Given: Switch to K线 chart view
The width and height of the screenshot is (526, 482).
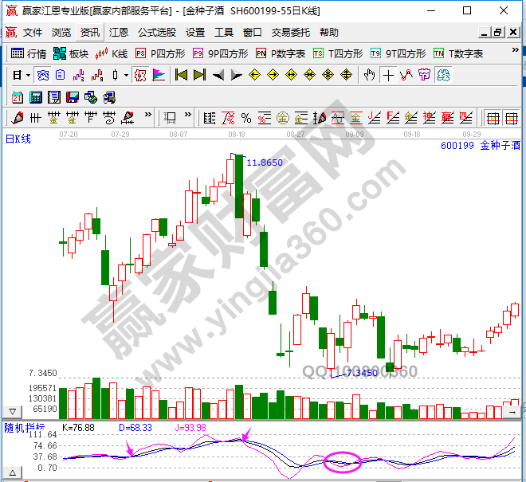Looking at the screenshot, I should (x=111, y=53).
